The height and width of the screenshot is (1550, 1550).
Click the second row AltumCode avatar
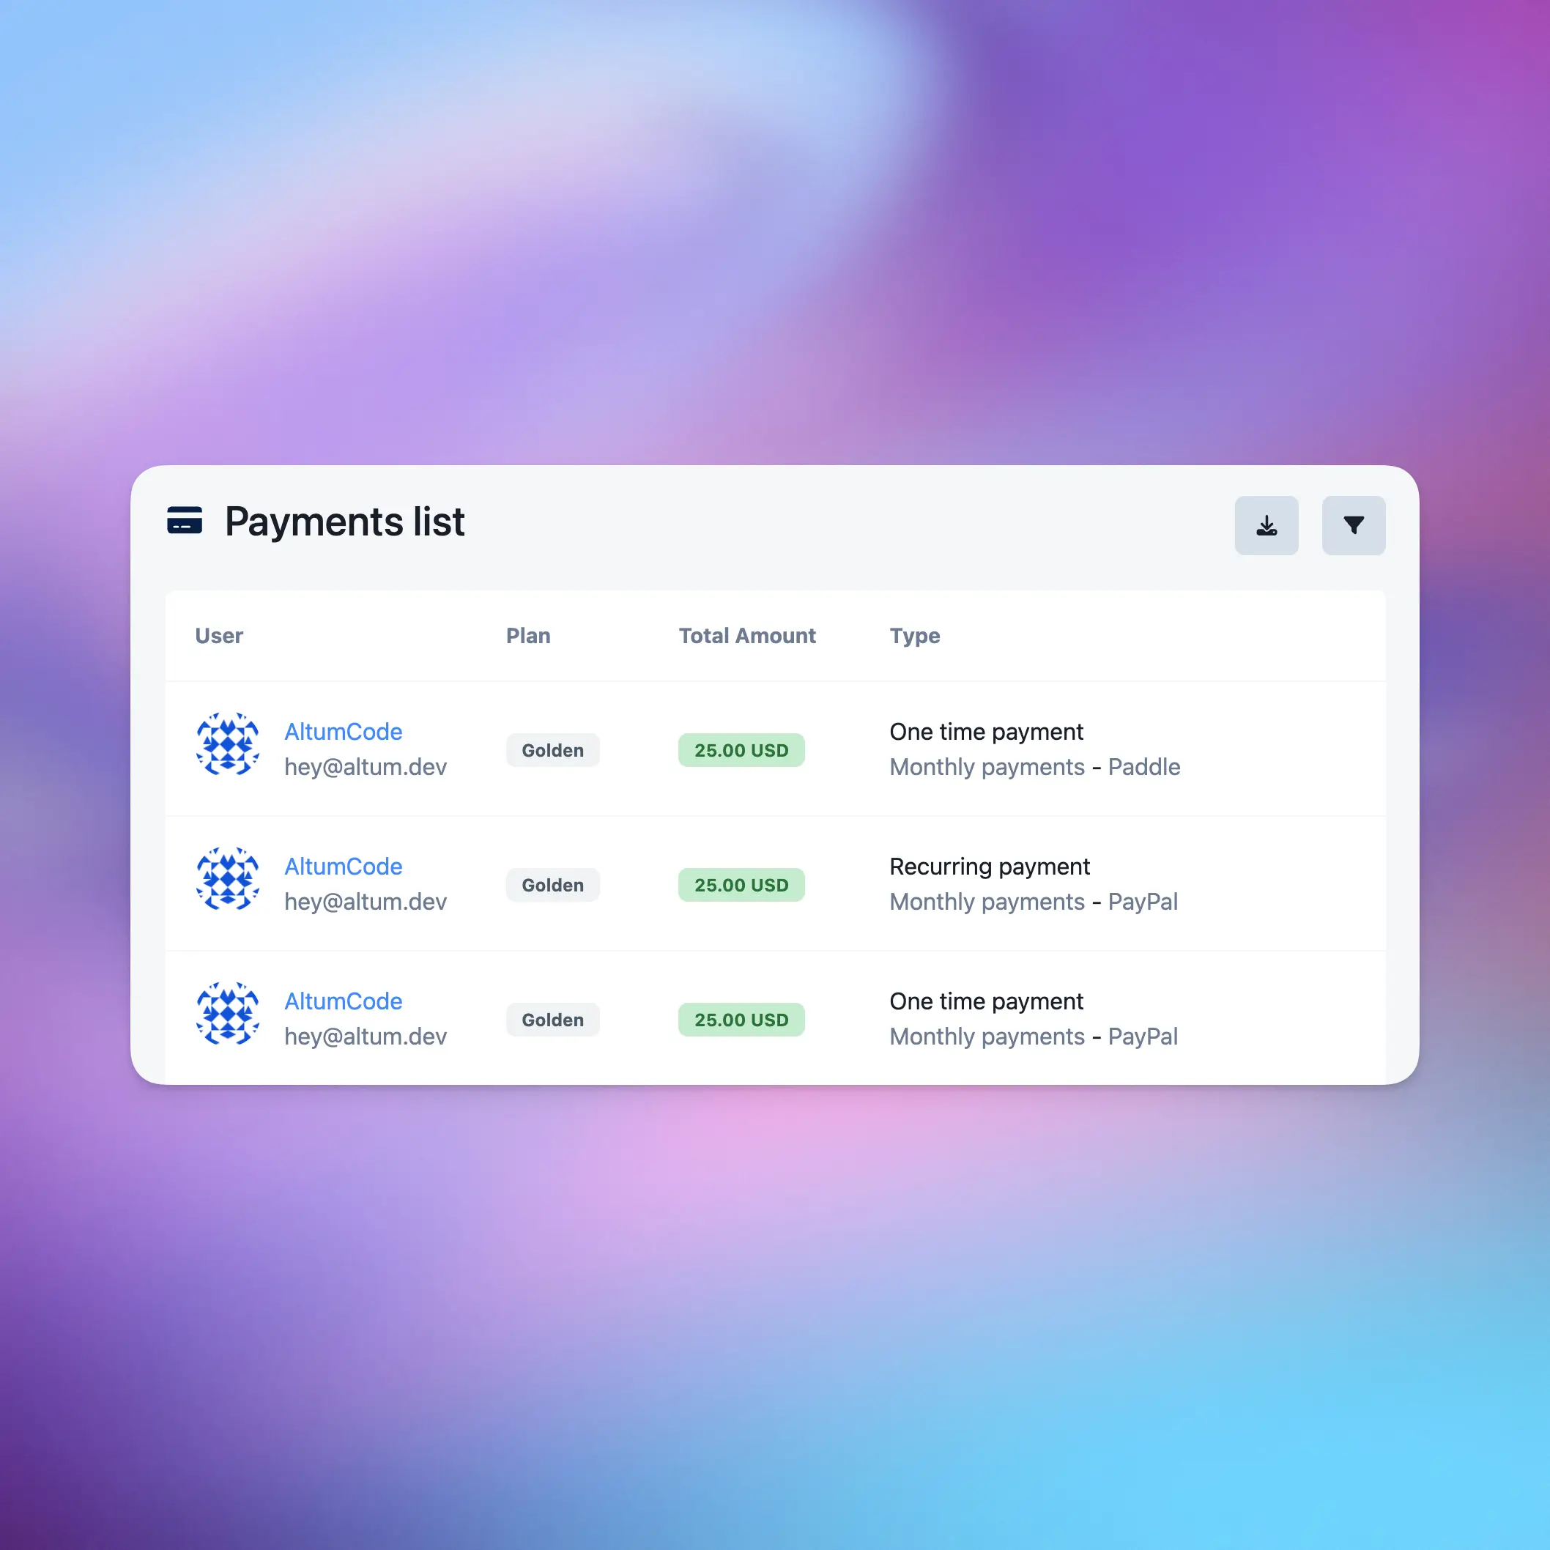(x=228, y=878)
